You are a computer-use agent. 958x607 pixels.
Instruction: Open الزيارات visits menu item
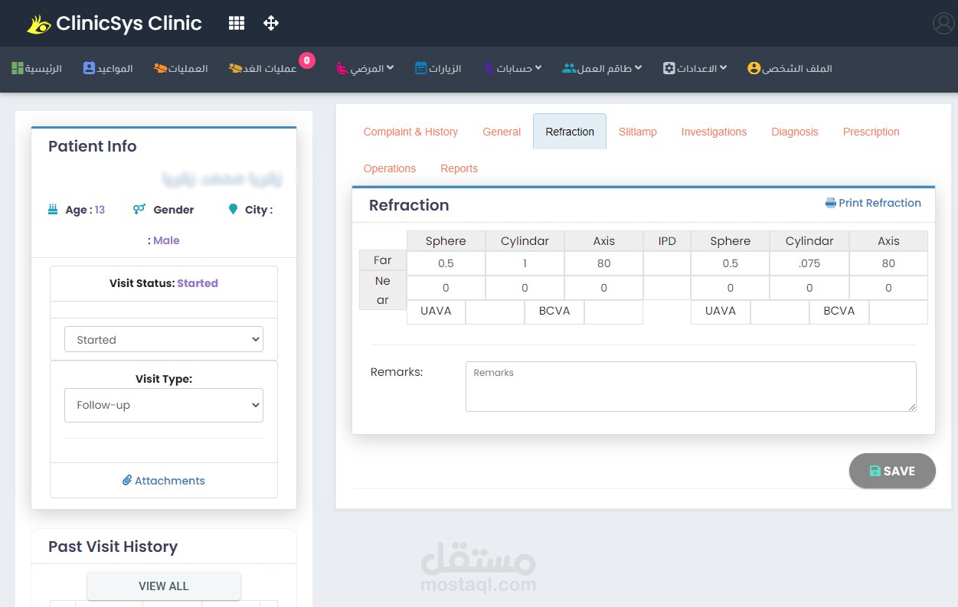pos(438,68)
